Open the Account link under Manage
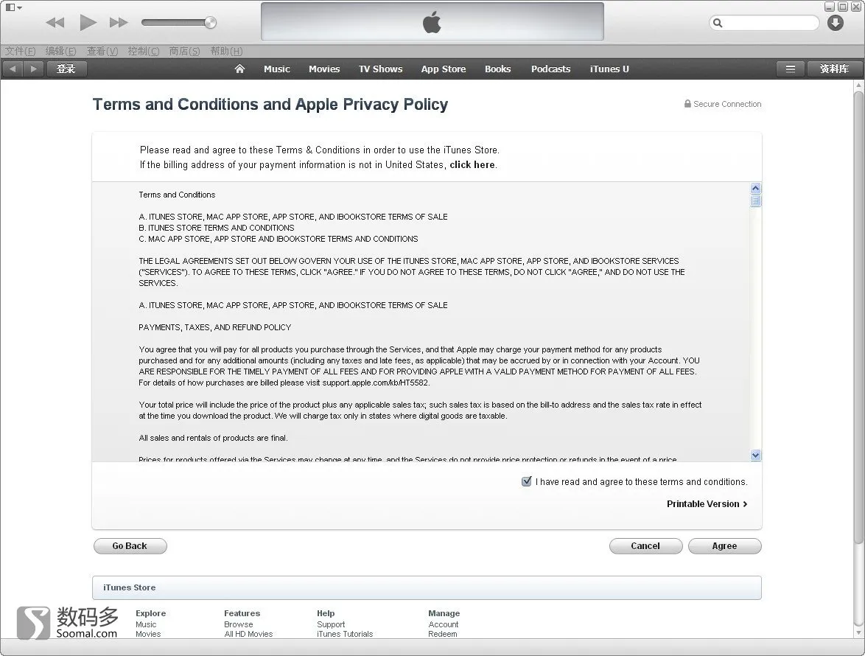Screen dimensions: 865x656 443,624
